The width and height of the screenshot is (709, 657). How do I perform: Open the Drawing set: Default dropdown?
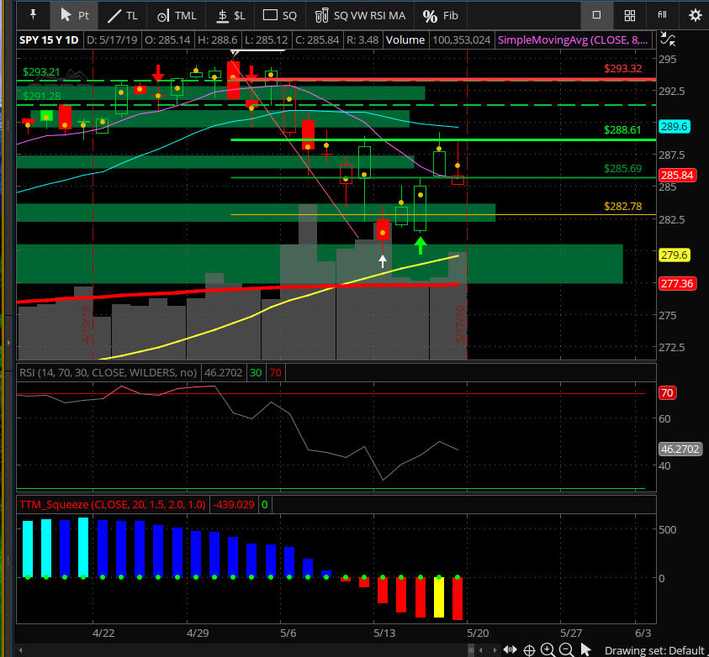tap(653, 649)
